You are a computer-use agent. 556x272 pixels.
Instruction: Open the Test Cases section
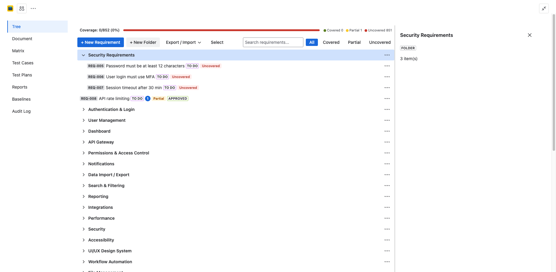coord(23,63)
